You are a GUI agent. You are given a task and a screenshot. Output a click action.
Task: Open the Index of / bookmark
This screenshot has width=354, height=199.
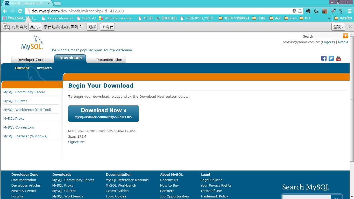point(86,18)
